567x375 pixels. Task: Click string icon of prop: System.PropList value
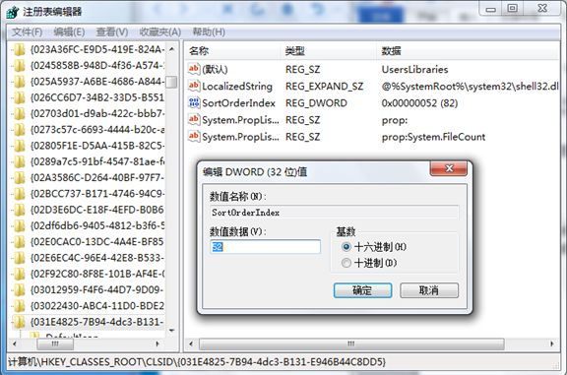pyautogui.click(x=194, y=119)
